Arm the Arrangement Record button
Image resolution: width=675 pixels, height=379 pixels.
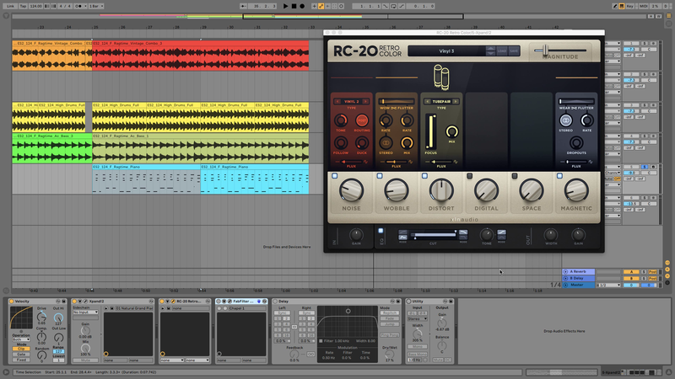(302, 6)
